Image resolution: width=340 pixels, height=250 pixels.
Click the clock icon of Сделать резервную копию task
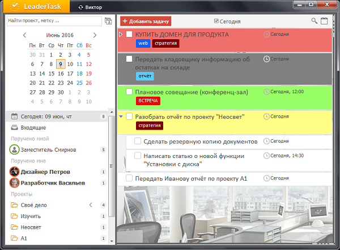266,141
